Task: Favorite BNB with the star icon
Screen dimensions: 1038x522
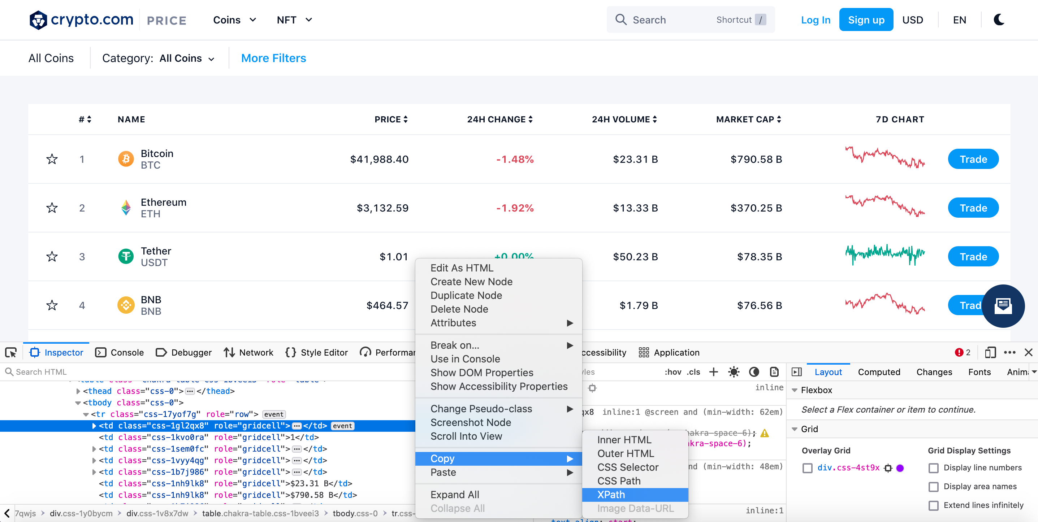Action: coord(52,305)
